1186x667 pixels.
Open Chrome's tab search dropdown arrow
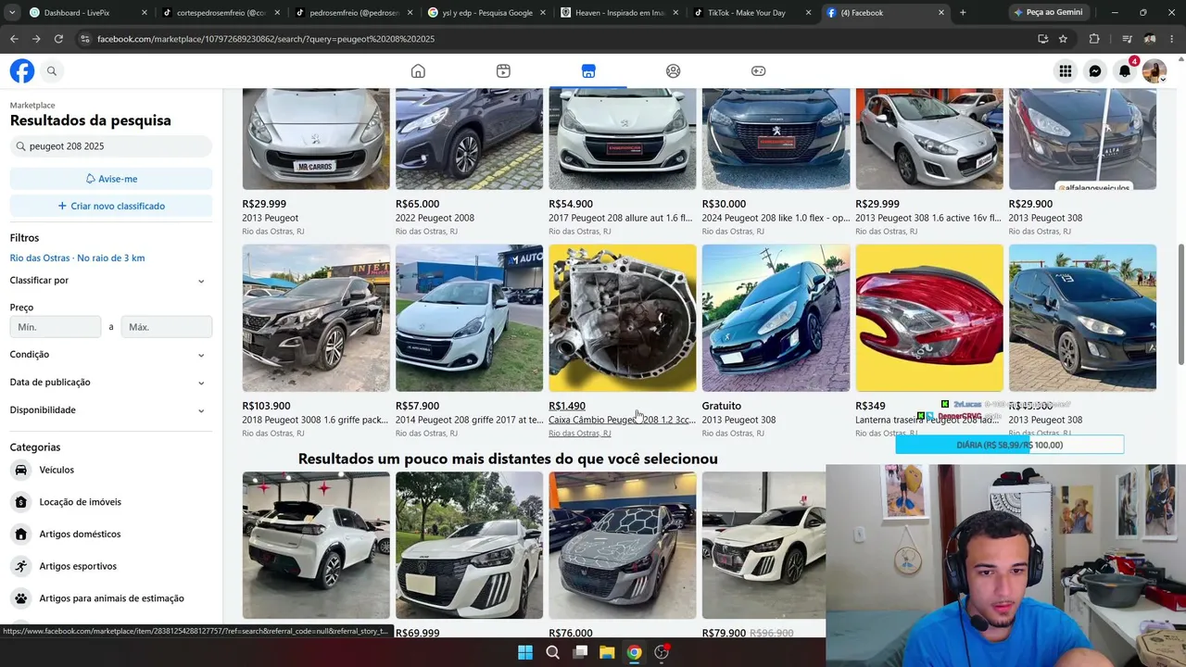(x=12, y=13)
